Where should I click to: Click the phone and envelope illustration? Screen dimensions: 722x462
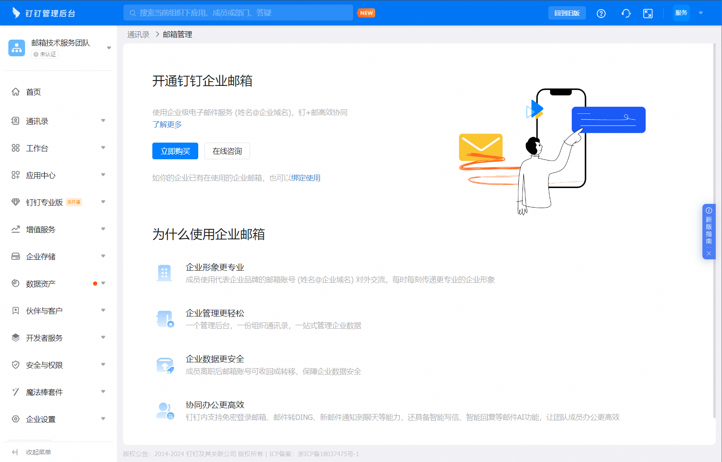point(552,152)
